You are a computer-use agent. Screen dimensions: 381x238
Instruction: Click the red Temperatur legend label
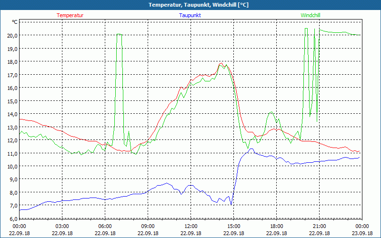tap(70, 15)
